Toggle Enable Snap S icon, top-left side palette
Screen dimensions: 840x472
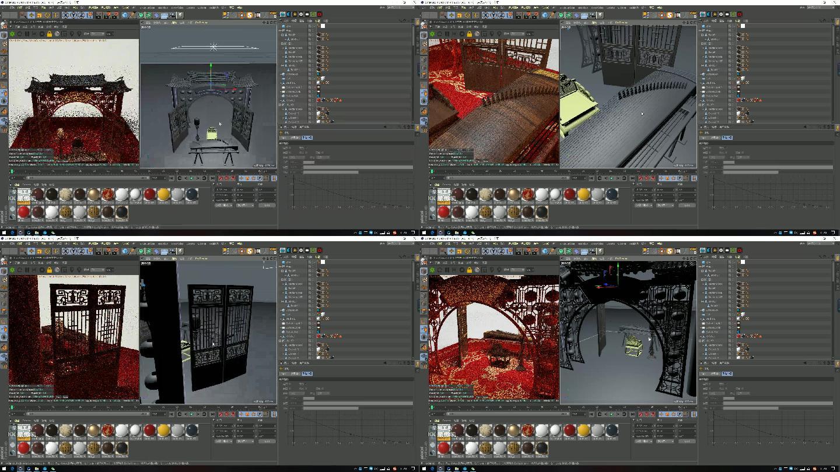(4, 101)
